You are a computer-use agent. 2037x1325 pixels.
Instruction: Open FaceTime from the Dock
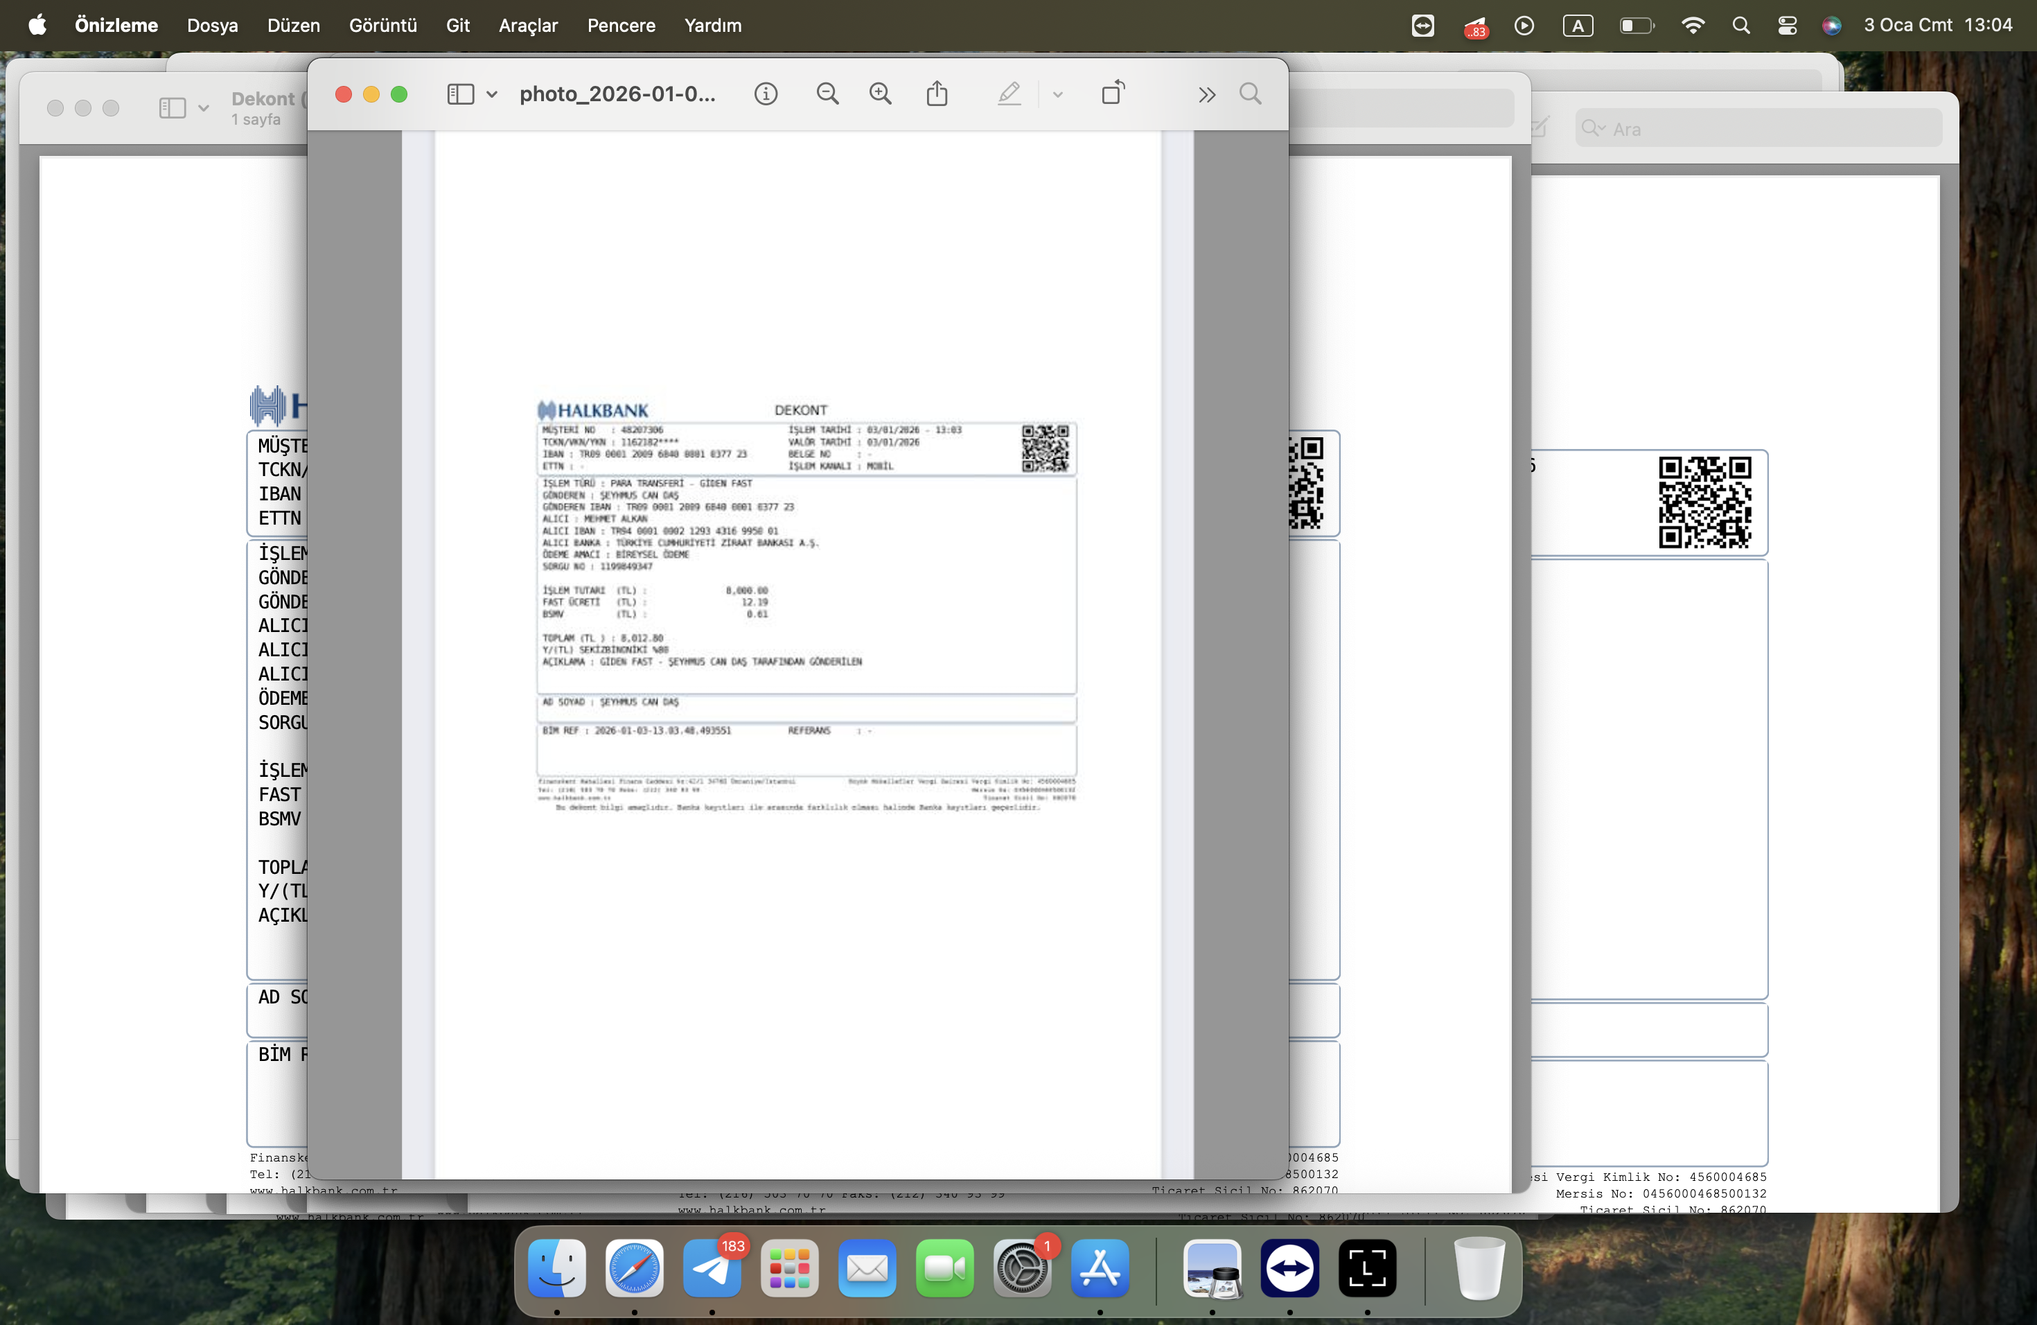945,1267
